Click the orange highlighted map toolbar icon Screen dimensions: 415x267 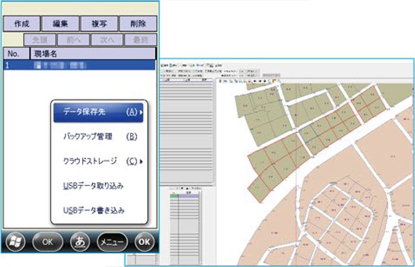click(x=273, y=81)
